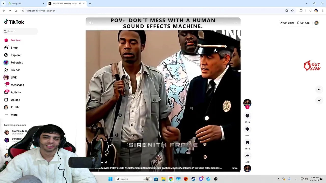Expand the caption with the 'more' link
This screenshot has height=183, width=326.
pos(235,168)
